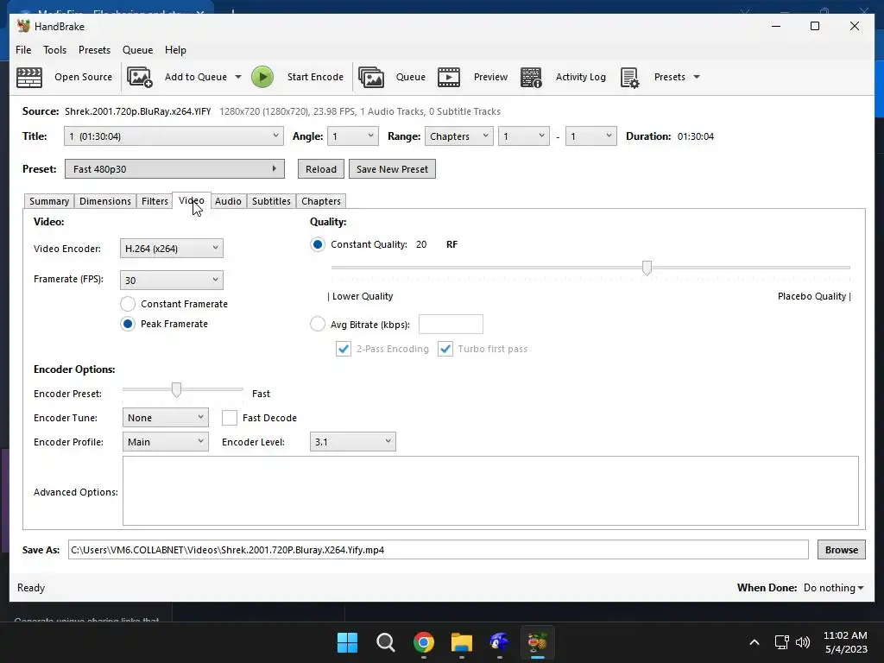Click the Avg Bitrate input field
This screenshot has height=663, width=884.
451,325
